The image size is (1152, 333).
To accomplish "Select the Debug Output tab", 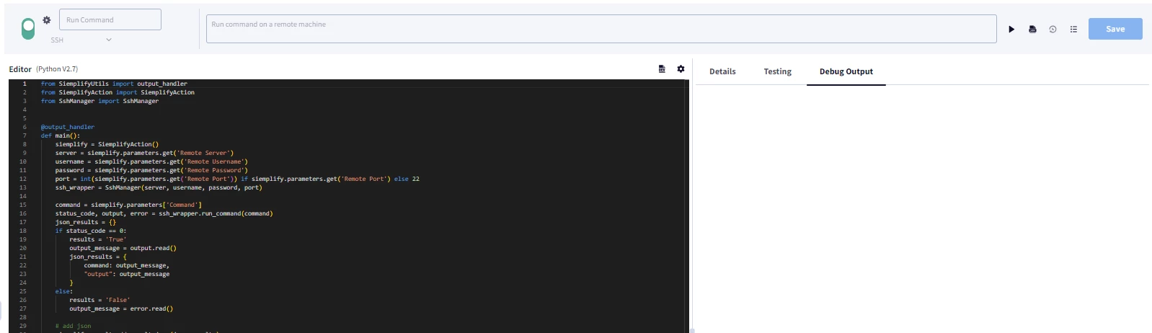I will click(846, 71).
